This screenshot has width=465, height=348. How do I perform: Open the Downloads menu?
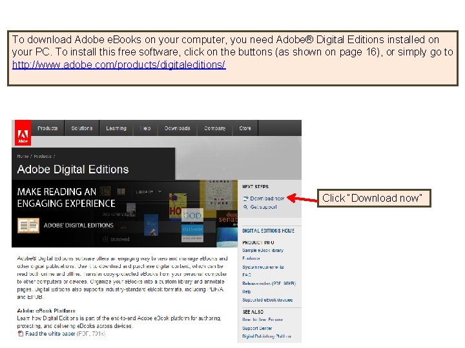(x=178, y=128)
